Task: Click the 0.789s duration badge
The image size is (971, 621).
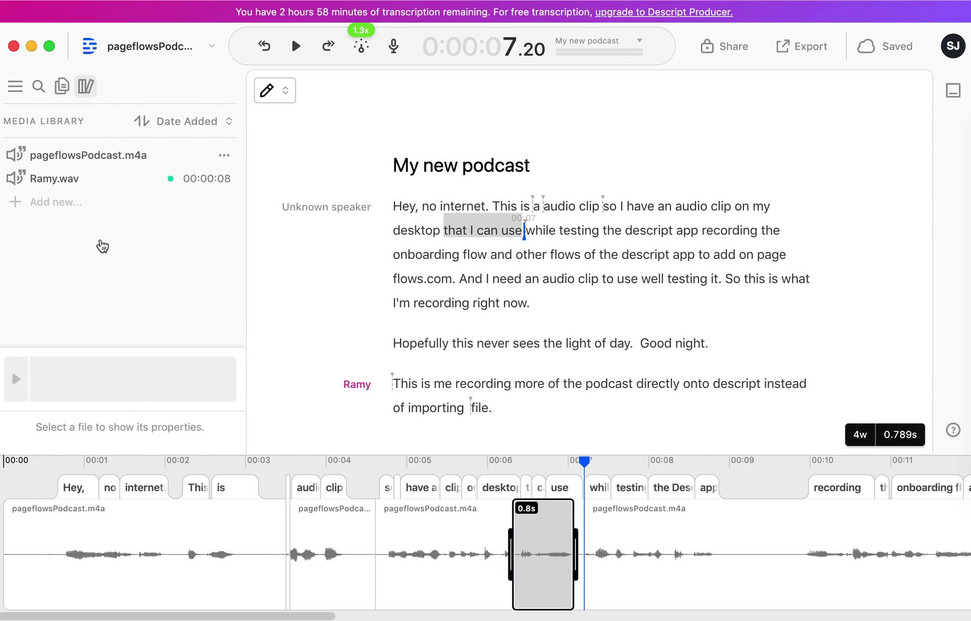Action: [x=900, y=434]
